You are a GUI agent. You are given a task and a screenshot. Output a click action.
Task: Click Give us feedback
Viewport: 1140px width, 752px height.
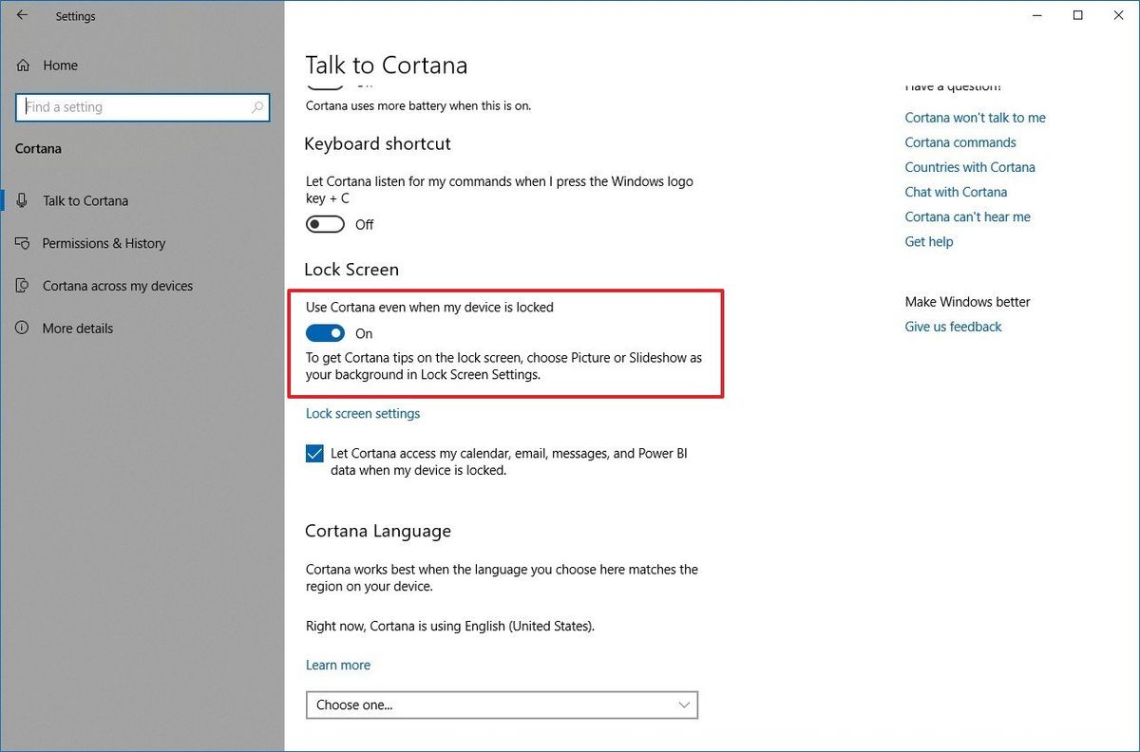(953, 326)
